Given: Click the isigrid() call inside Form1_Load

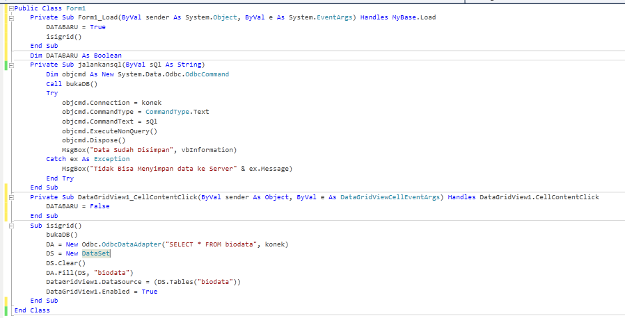Looking at the screenshot, I should pyautogui.click(x=64, y=37).
